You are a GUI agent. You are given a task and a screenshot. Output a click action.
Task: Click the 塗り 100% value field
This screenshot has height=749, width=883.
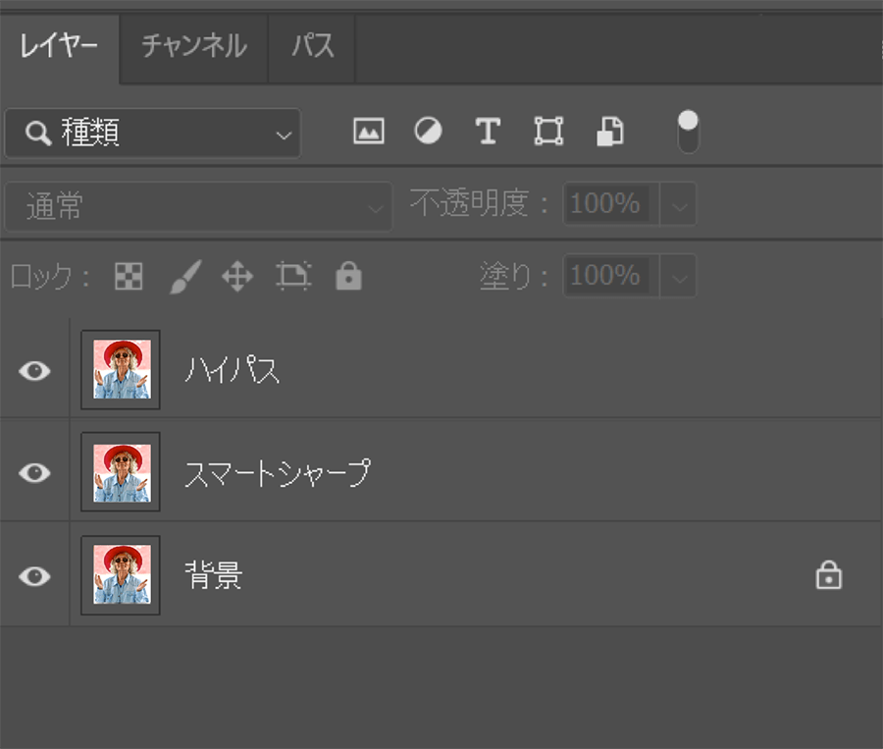[x=611, y=276]
